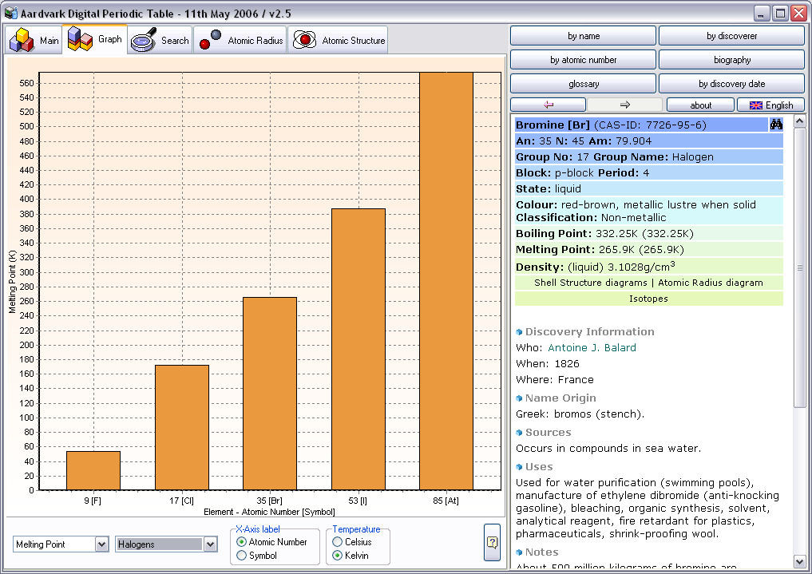
Task: Click the 'Bromine [Br]' heading text
Action: pyautogui.click(x=553, y=125)
